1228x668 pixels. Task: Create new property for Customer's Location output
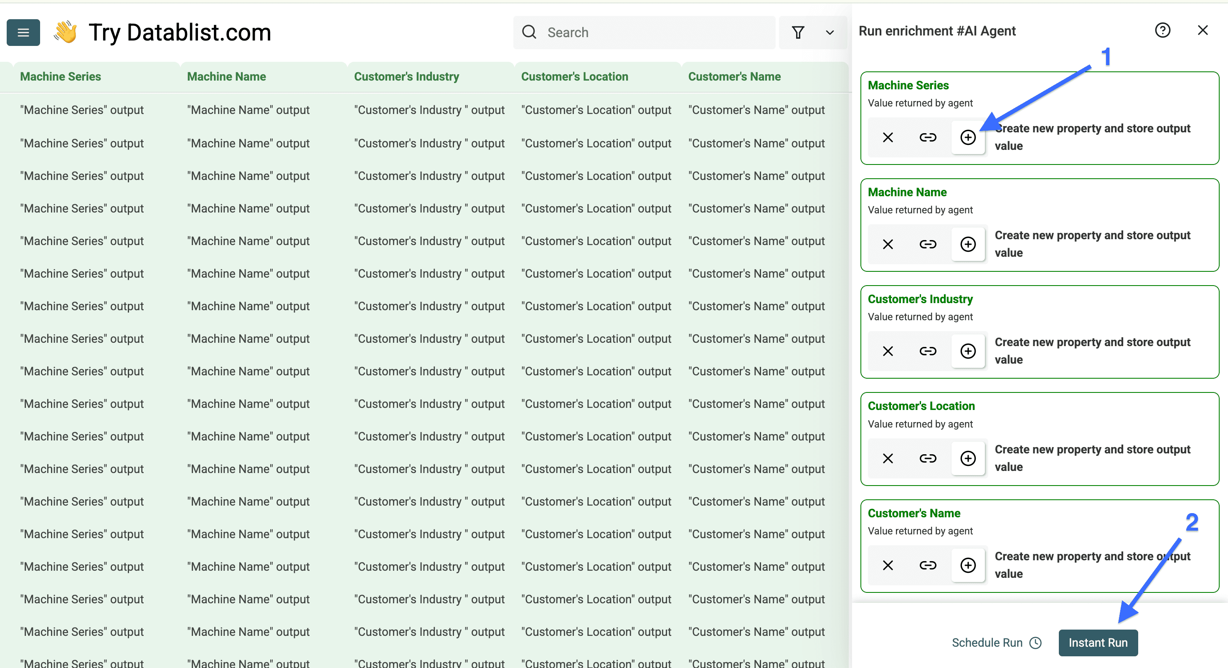click(968, 458)
